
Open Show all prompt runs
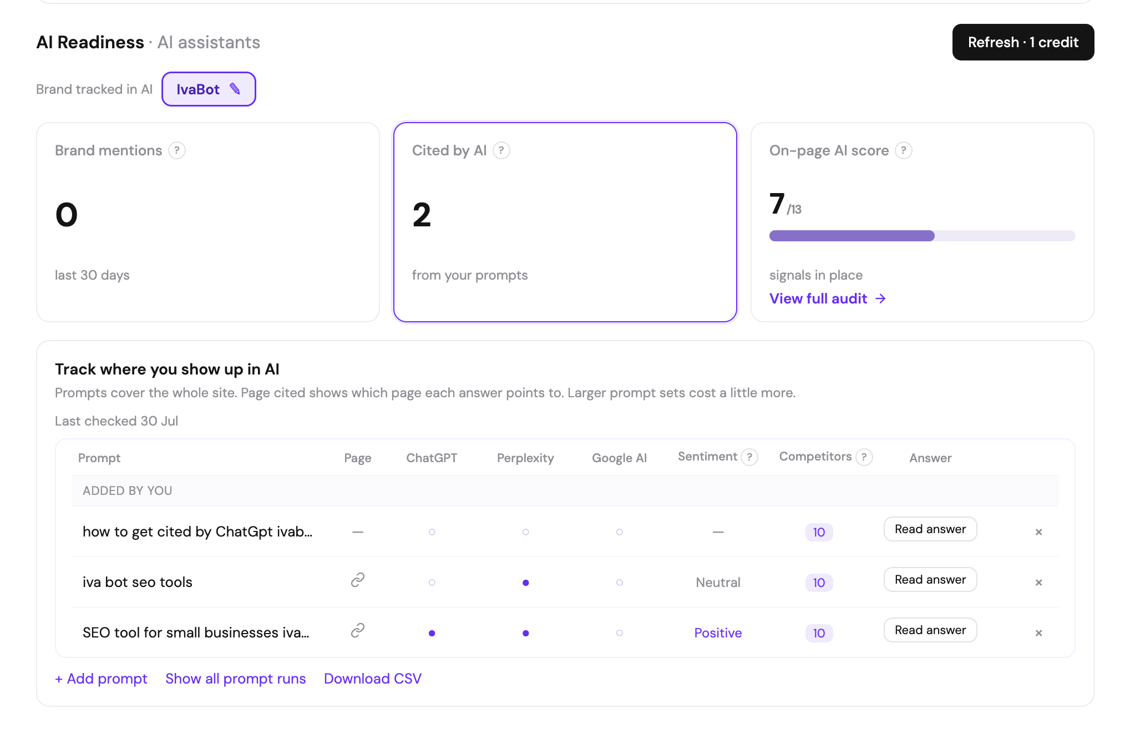pos(235,679)
